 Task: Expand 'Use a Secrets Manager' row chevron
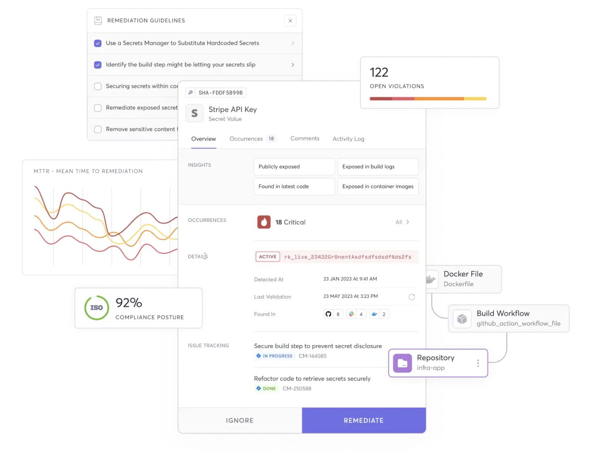[x=293, y=43]
